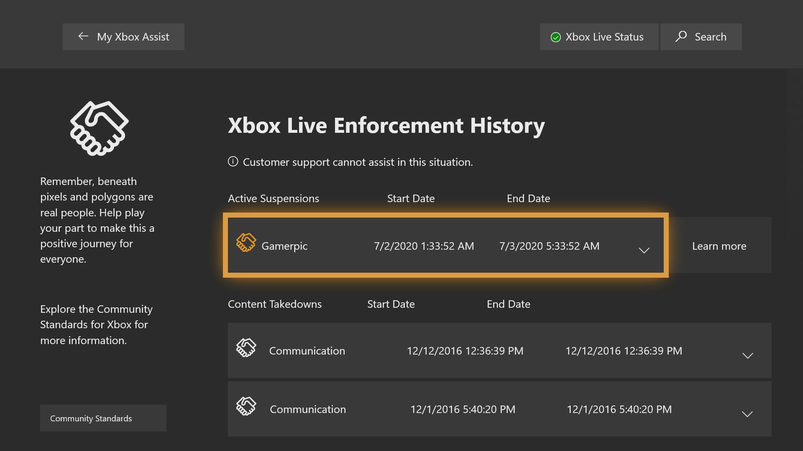
Task: Click the info icon beside customer support notice
Action: coord(233,161)
